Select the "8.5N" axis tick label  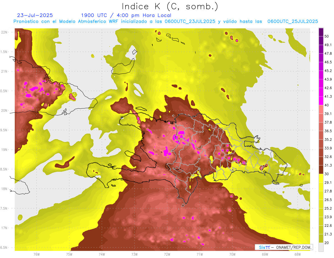pos(4,169)
